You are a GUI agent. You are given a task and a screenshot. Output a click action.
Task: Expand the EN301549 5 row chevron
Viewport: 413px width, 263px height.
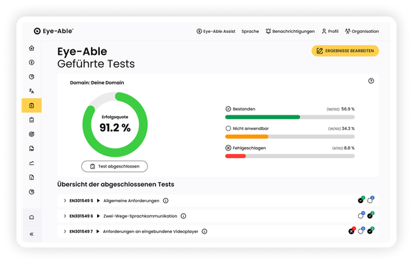(x=65, y=201)
